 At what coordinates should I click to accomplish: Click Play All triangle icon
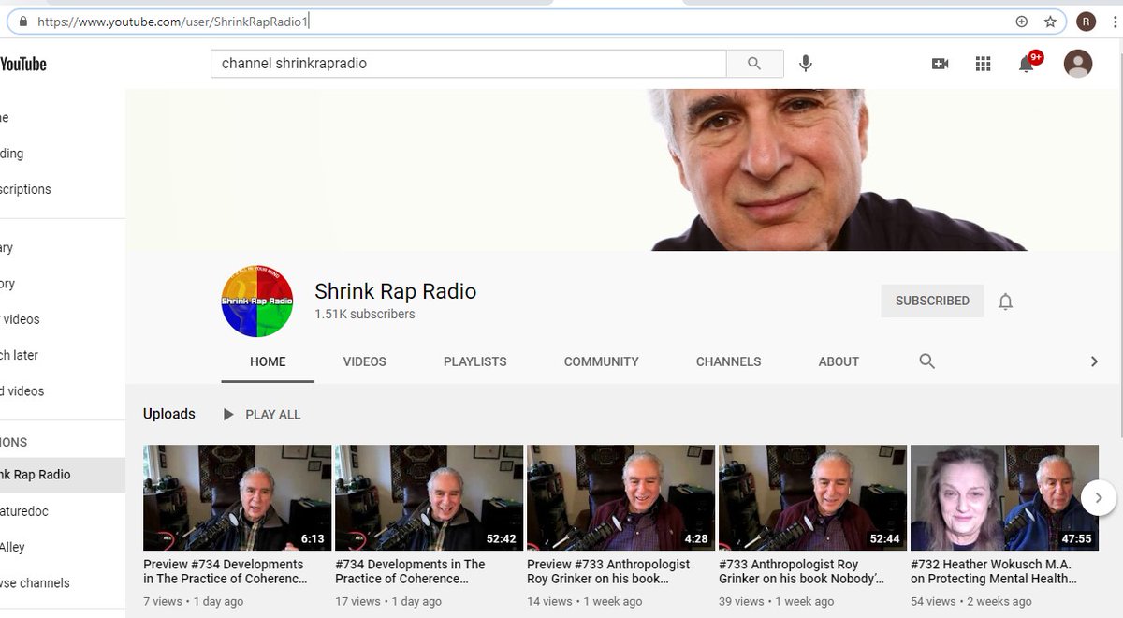[227, 414]
